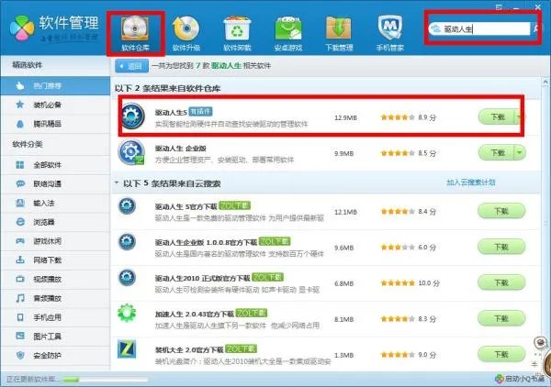Click the star rating of 驱动人生2010
Screen dimensions: 551x387
click(398, 282)
